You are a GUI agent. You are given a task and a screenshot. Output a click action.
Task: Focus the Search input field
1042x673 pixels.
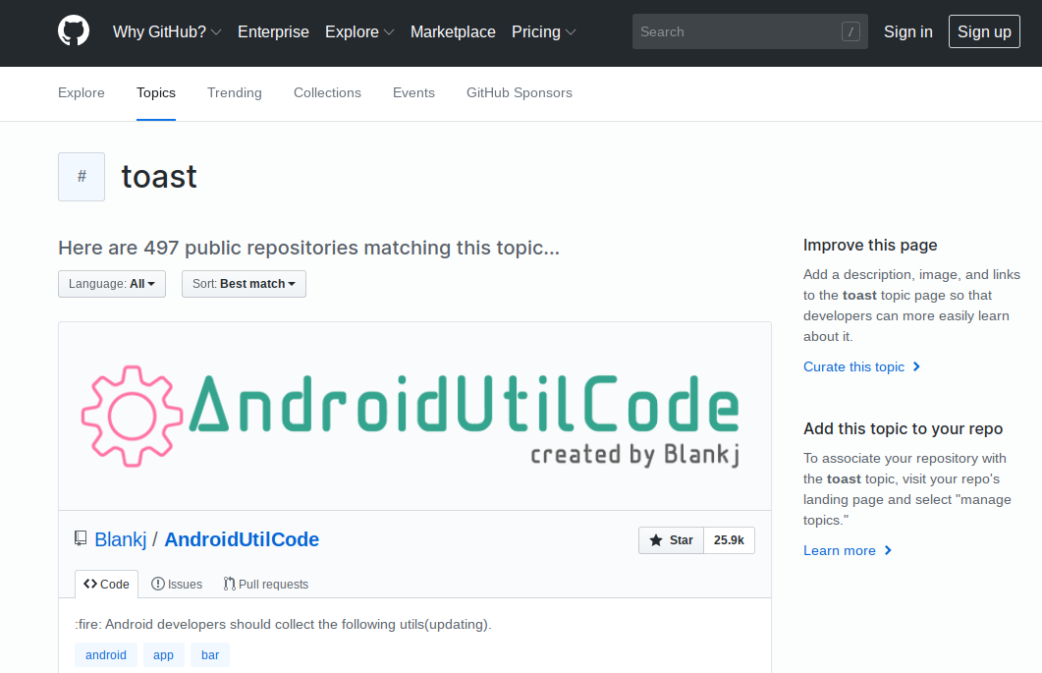pyautogui.click(x=749, y=31)
